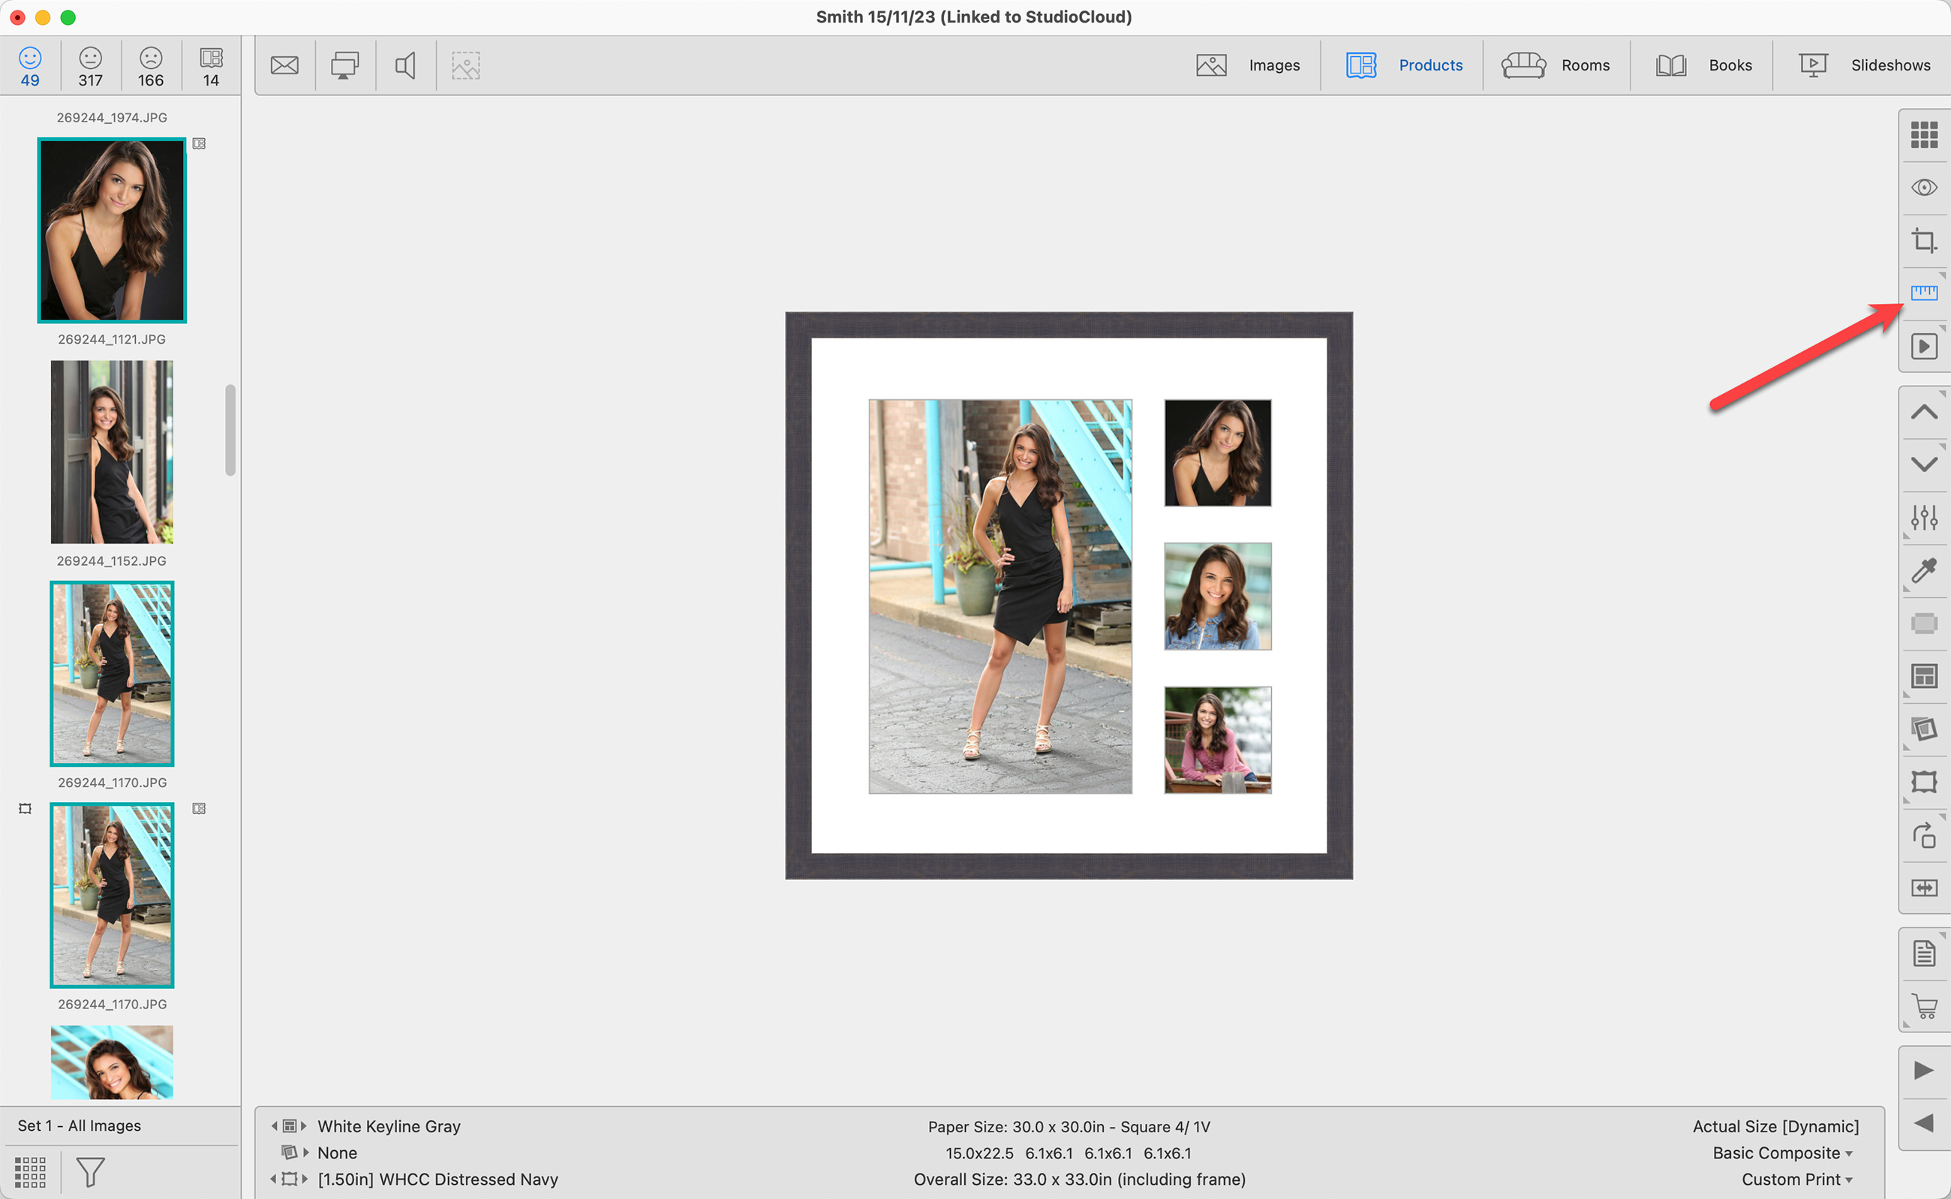Open the email envelope icon
The height and width of the screenshot is (1199, 1951).
pyautogui.click(x=284, y=65)
